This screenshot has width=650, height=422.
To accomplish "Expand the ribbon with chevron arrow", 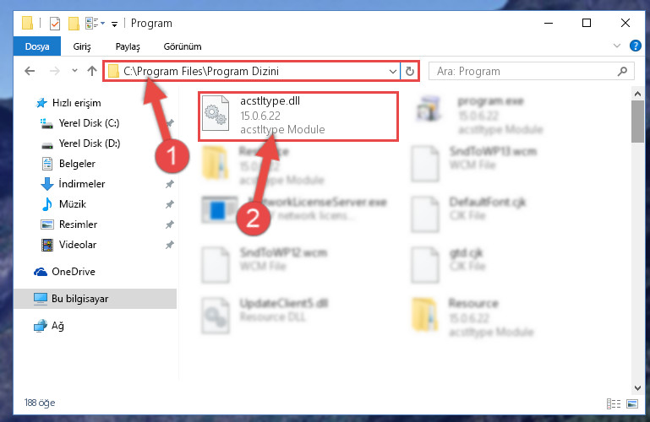I will pyautogui.click(x=617, y=46).
